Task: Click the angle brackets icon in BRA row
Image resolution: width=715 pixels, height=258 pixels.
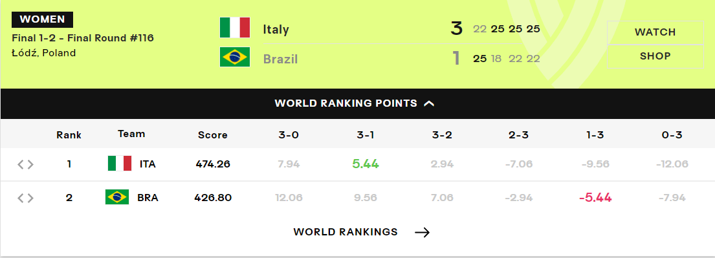Action: [25, 198]
